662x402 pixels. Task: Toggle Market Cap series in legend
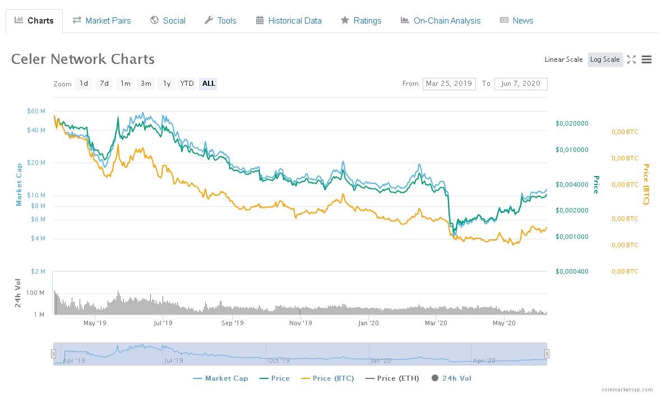[x=220, y=378]
